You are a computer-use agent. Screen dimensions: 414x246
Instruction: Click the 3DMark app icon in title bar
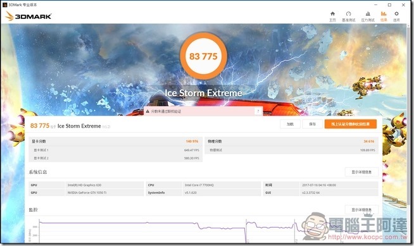point(4,5)
